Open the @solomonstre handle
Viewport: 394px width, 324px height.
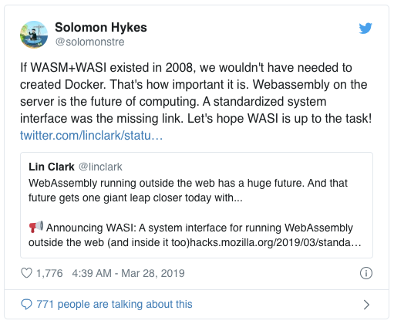pos(89,42)
